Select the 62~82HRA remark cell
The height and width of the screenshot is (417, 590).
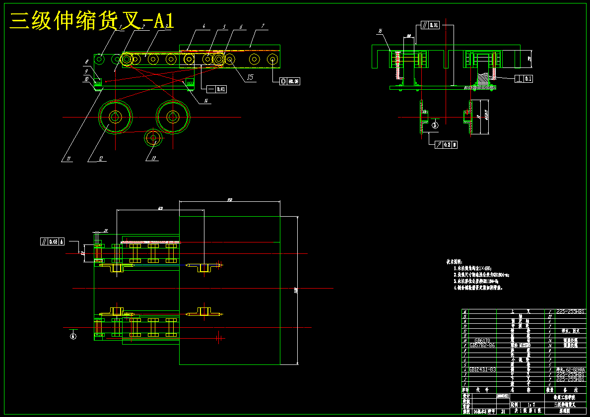pos(571,369)
